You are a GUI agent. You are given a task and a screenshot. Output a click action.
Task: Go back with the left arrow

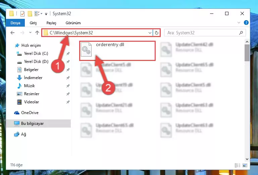coord(12,33)
